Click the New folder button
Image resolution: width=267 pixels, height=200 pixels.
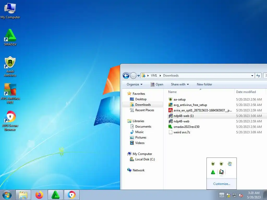[204, 84]
